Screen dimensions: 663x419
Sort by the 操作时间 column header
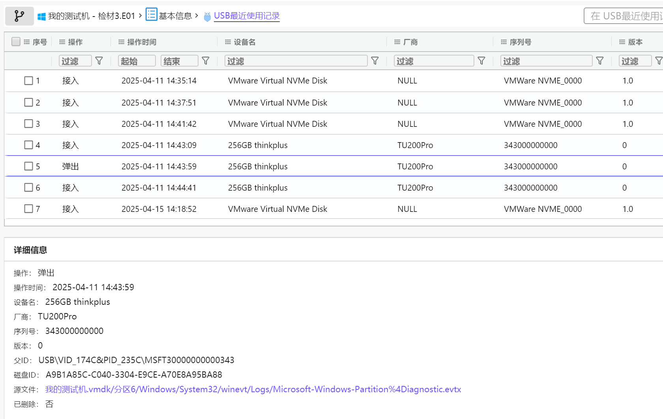(142, 42)
